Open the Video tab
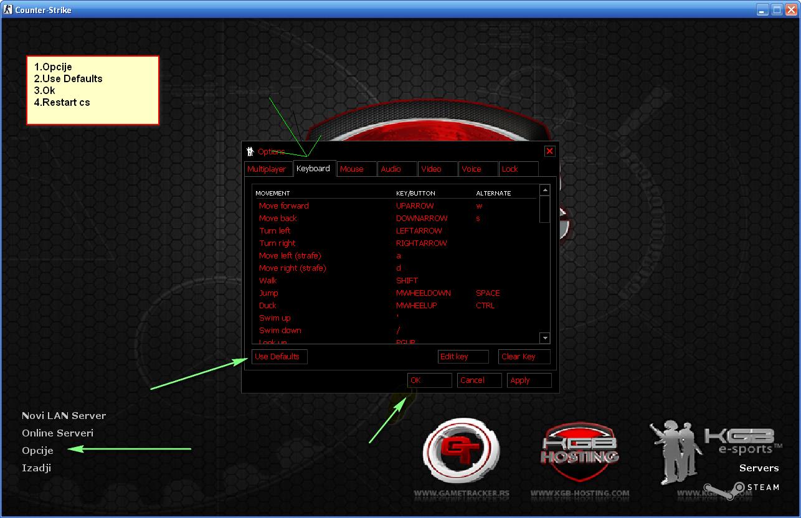Viewport: 801px width, 518px height. click(438, 169)
